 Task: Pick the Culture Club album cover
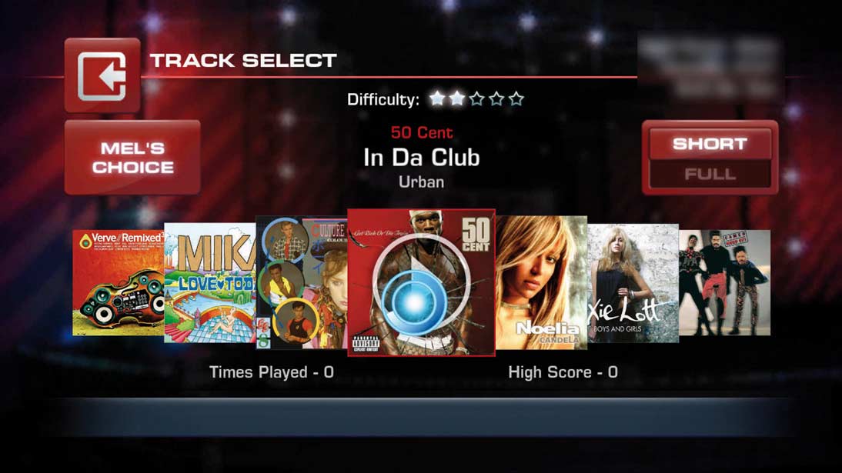pyautogui.click(x=302, y=283)
